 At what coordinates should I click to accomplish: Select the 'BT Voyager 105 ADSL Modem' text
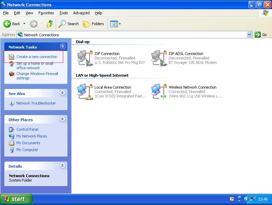pos(193,62)
